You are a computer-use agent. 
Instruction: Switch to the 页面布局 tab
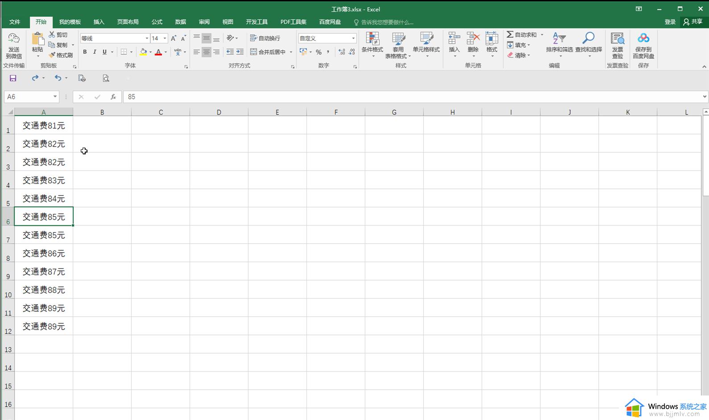(x=128, y=22)
